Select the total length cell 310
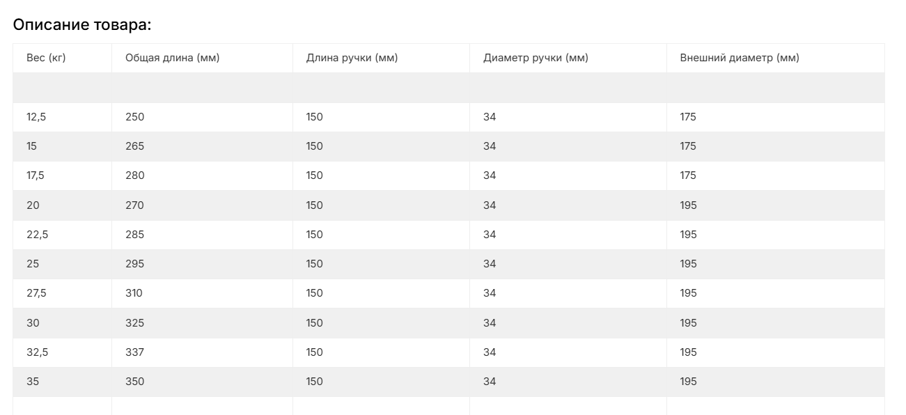This screenshot has width=906, height=415. 134,293
